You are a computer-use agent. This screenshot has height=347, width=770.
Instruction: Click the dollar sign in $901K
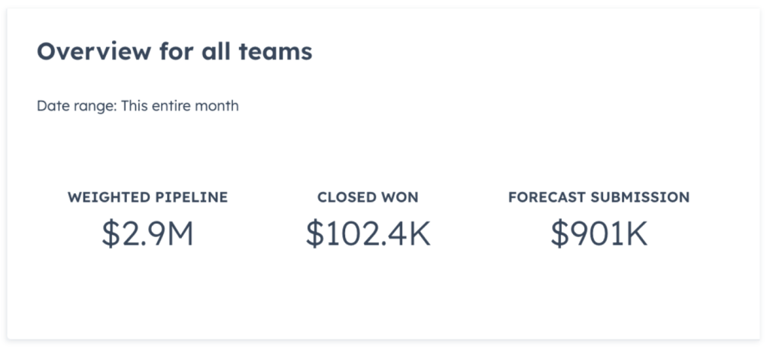pyautogui.click(x=559, y=234)
